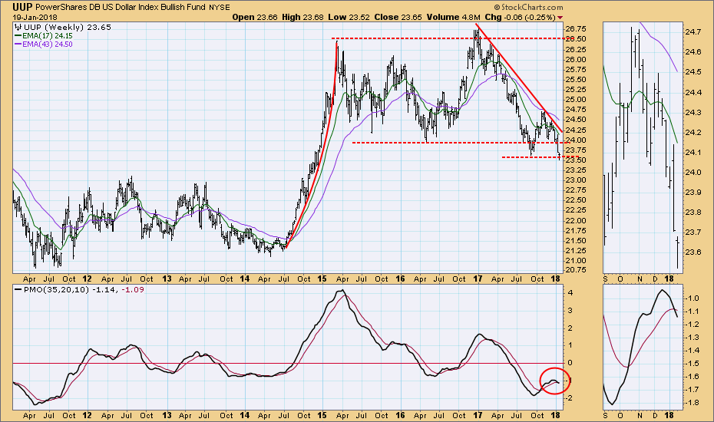The image size is (714, 422).
Task: Click the PMO axis label -2
Action: pos(569,398)
